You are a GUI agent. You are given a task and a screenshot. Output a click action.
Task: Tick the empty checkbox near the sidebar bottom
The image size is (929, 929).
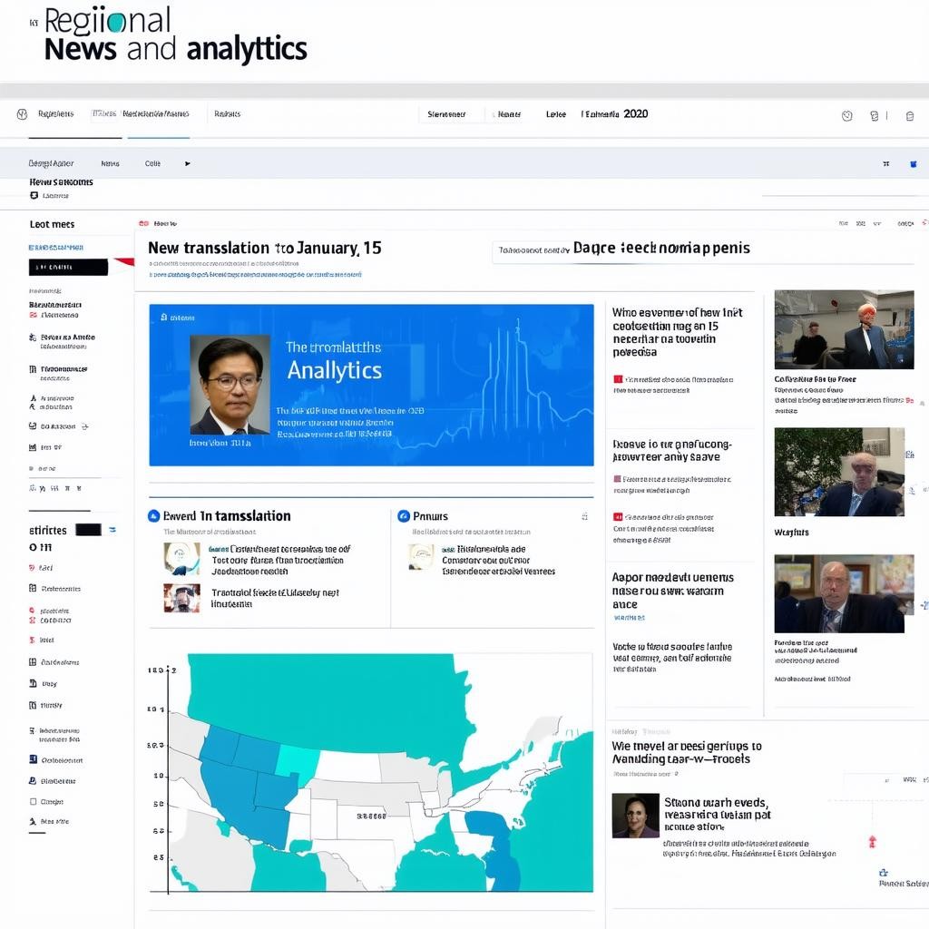coord(34,801)
